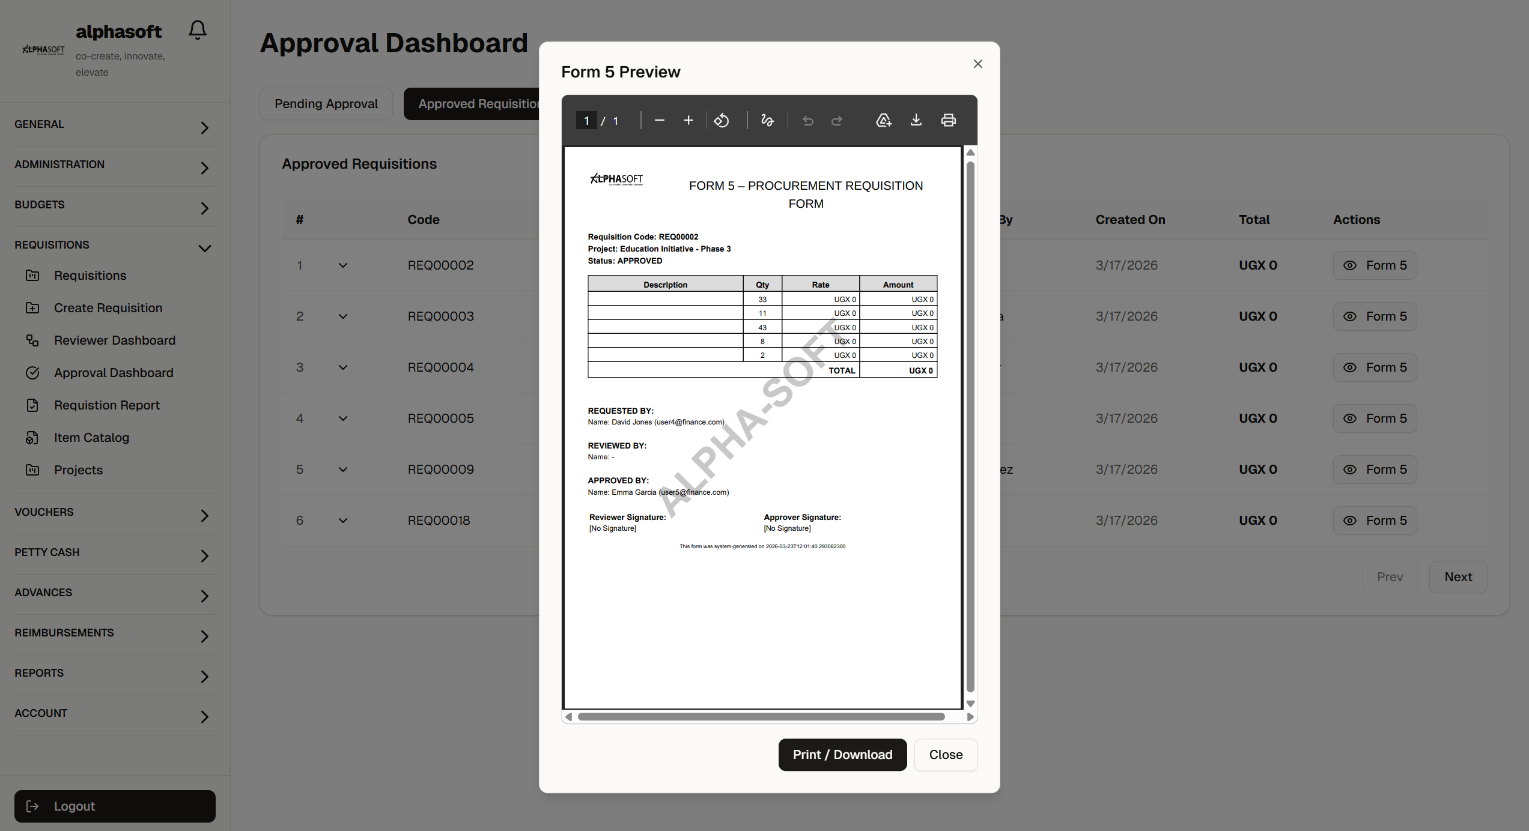Click the Item Catalog sidebar icon
Image resolution: width=1529 pixels, height=831 pixels.
32,437
